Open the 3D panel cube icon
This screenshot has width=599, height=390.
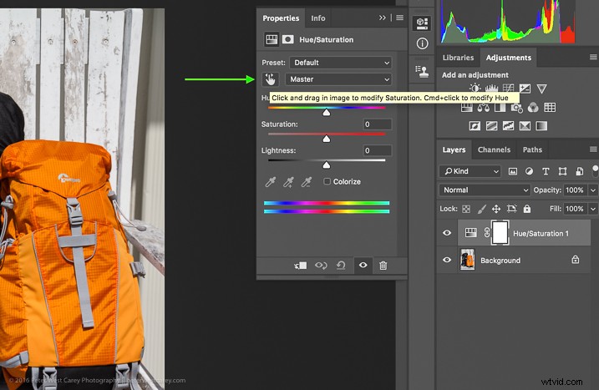coord(422,23)
